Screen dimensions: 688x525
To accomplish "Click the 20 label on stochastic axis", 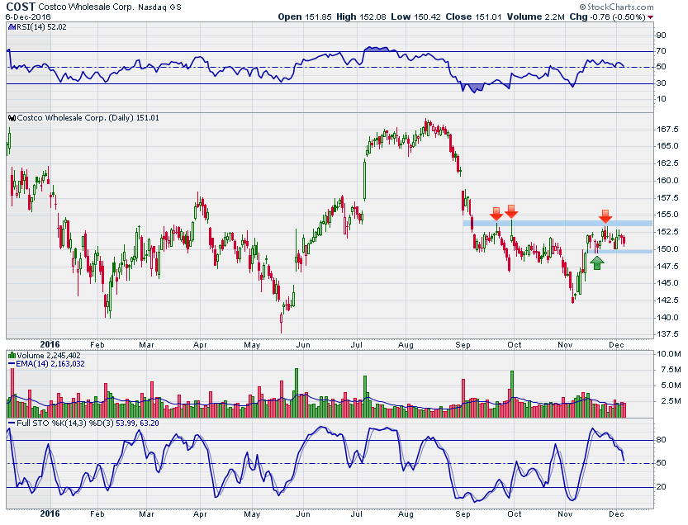I will pos(662,487).
